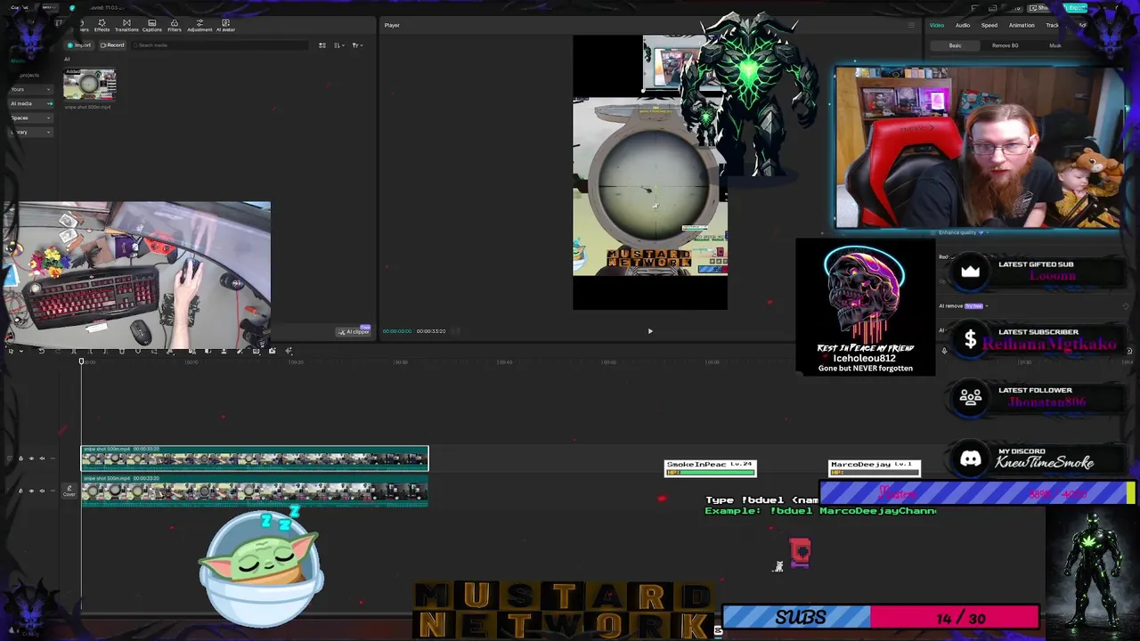Select the upper snipe shot clip on timeline
Image resolution: width=1140 pixels, height=641 pixels.
(x=255, y=458)
